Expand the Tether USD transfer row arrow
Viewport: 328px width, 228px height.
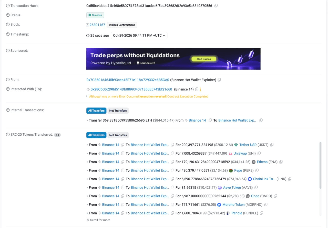point(87,145)
